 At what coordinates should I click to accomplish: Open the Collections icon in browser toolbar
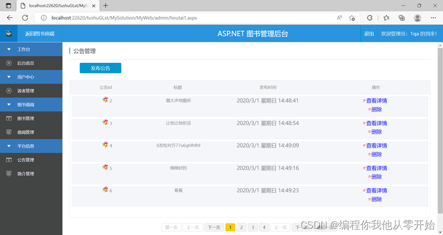tap(401, 18)
